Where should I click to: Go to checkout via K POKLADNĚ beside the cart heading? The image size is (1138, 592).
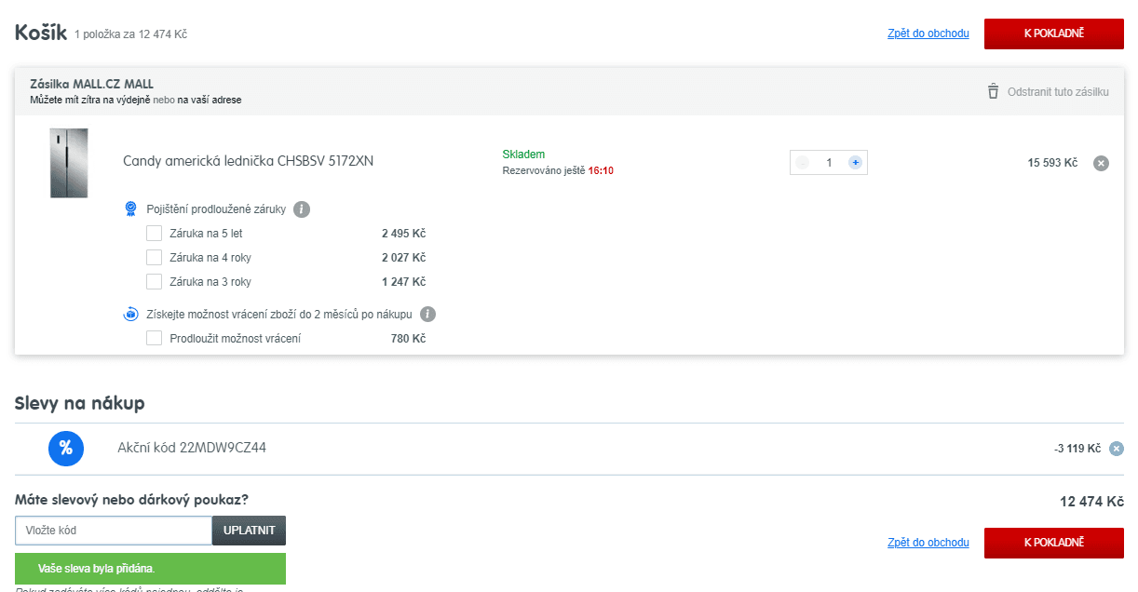point(1053,34)
